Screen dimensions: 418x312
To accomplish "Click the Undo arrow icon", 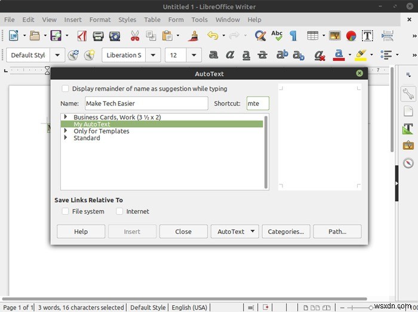I will click(x=213, y=35).
